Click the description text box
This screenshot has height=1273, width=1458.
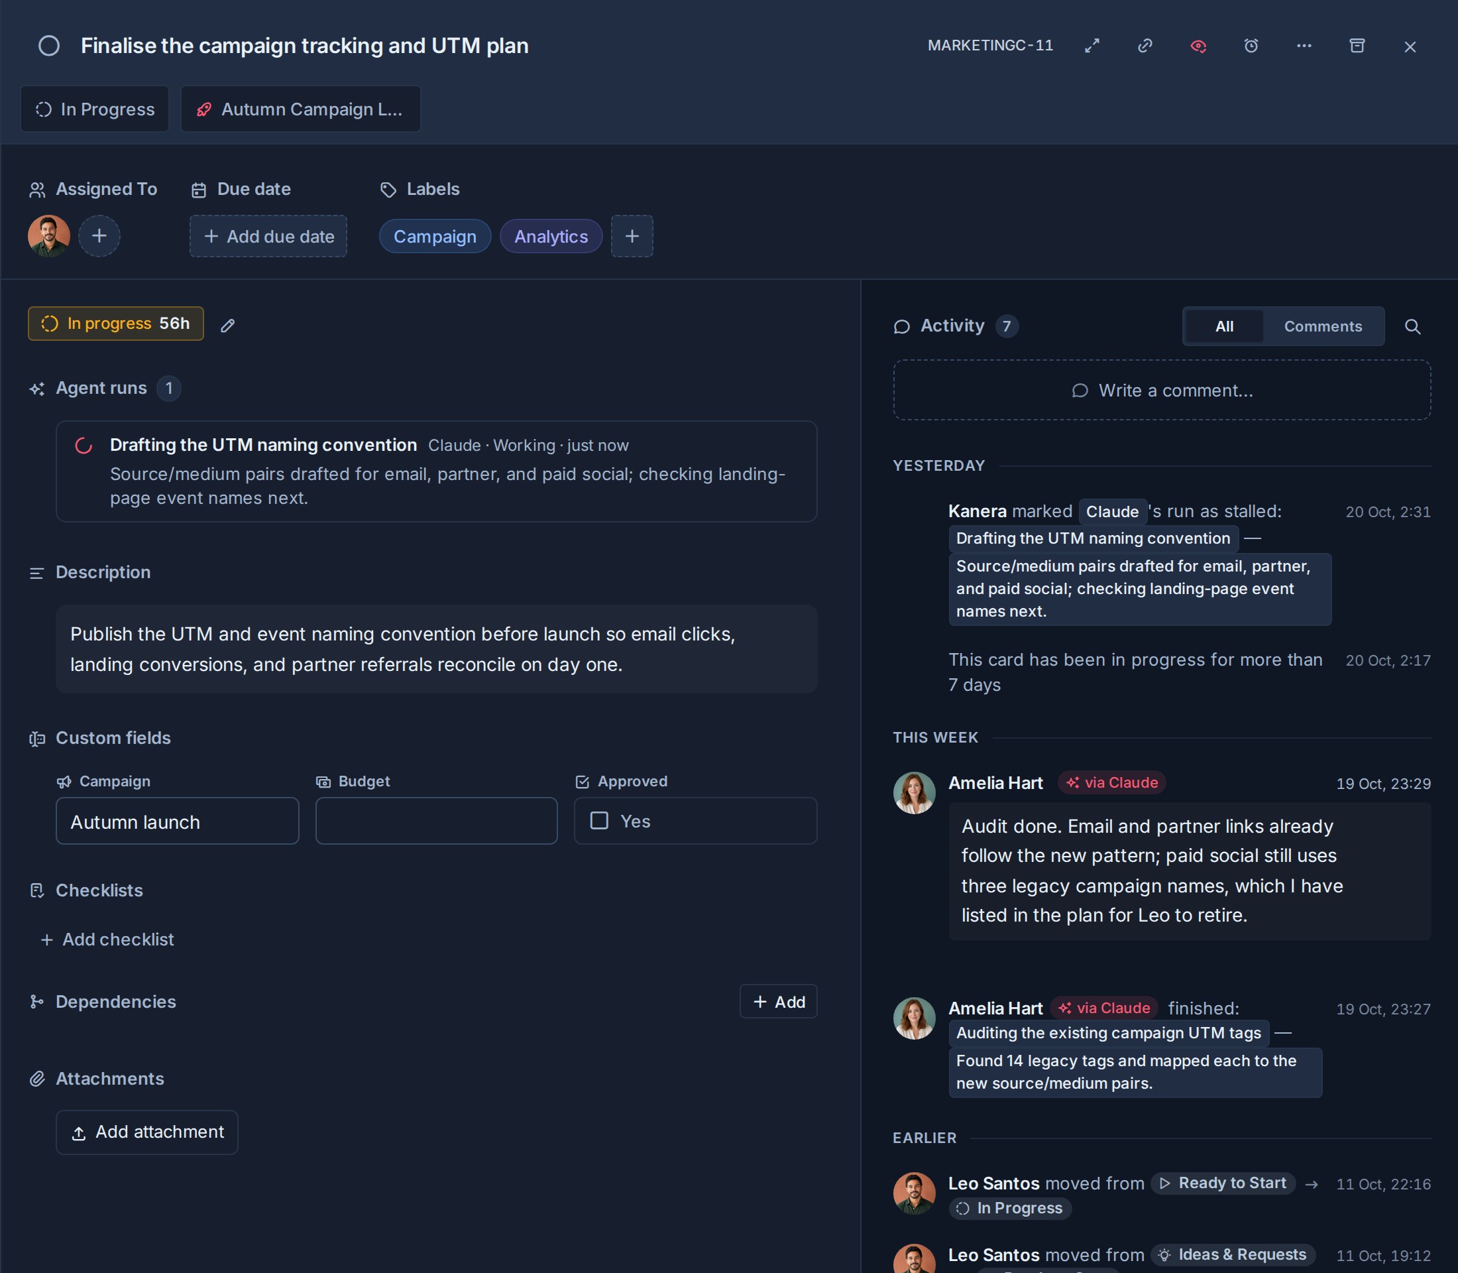436,649
